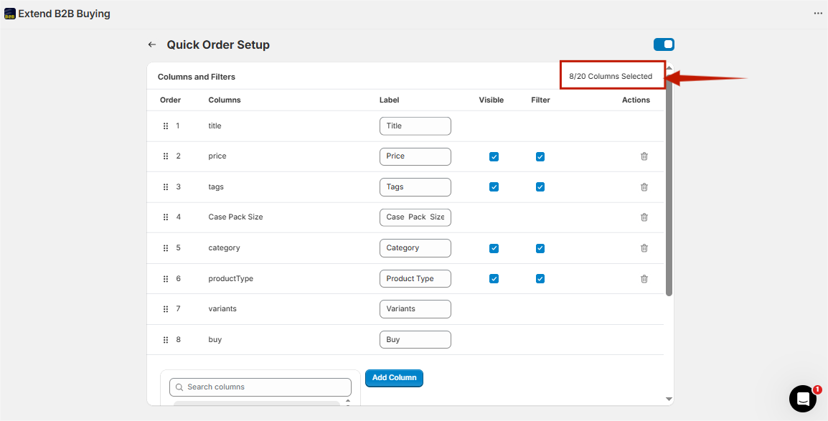Click the scroll down arrow of panel

pos(669,399)
